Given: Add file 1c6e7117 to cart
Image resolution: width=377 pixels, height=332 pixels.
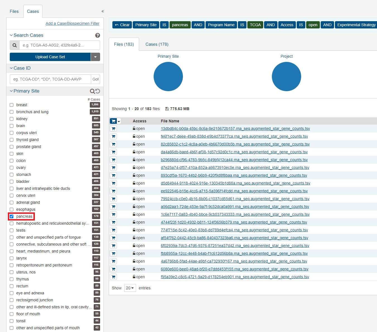Looking at the screenshot, I should pyautogui.click(x=113, y=214).
